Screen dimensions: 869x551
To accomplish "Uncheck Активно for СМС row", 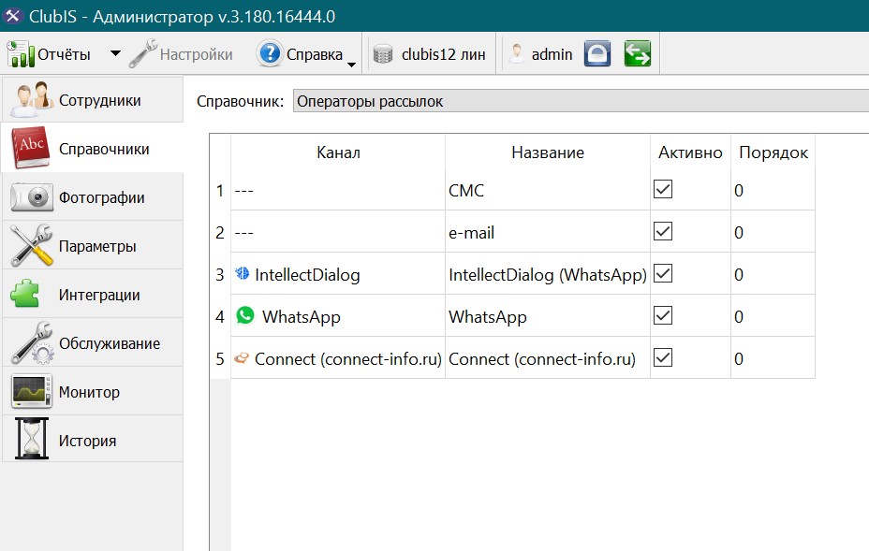I will (663, 189).
